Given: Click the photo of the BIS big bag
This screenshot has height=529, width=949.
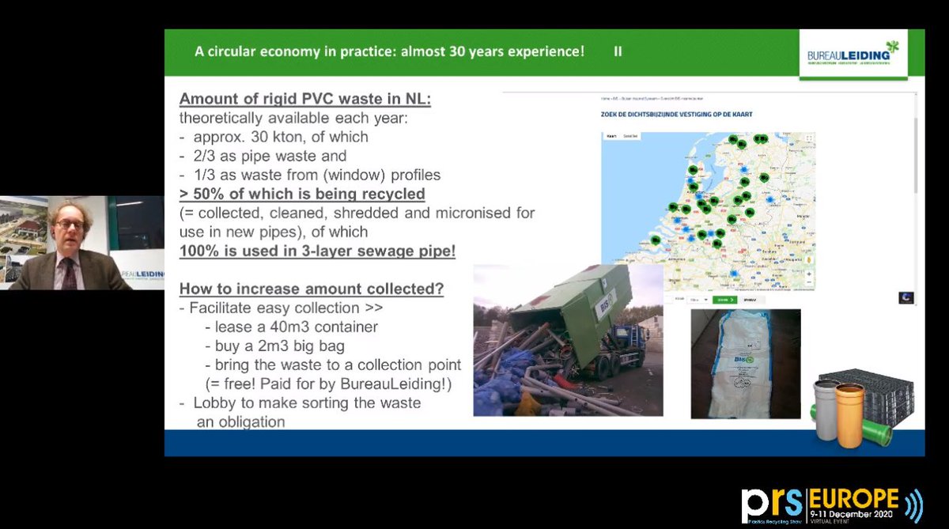Looking at the screenshot, I should 746,364.
